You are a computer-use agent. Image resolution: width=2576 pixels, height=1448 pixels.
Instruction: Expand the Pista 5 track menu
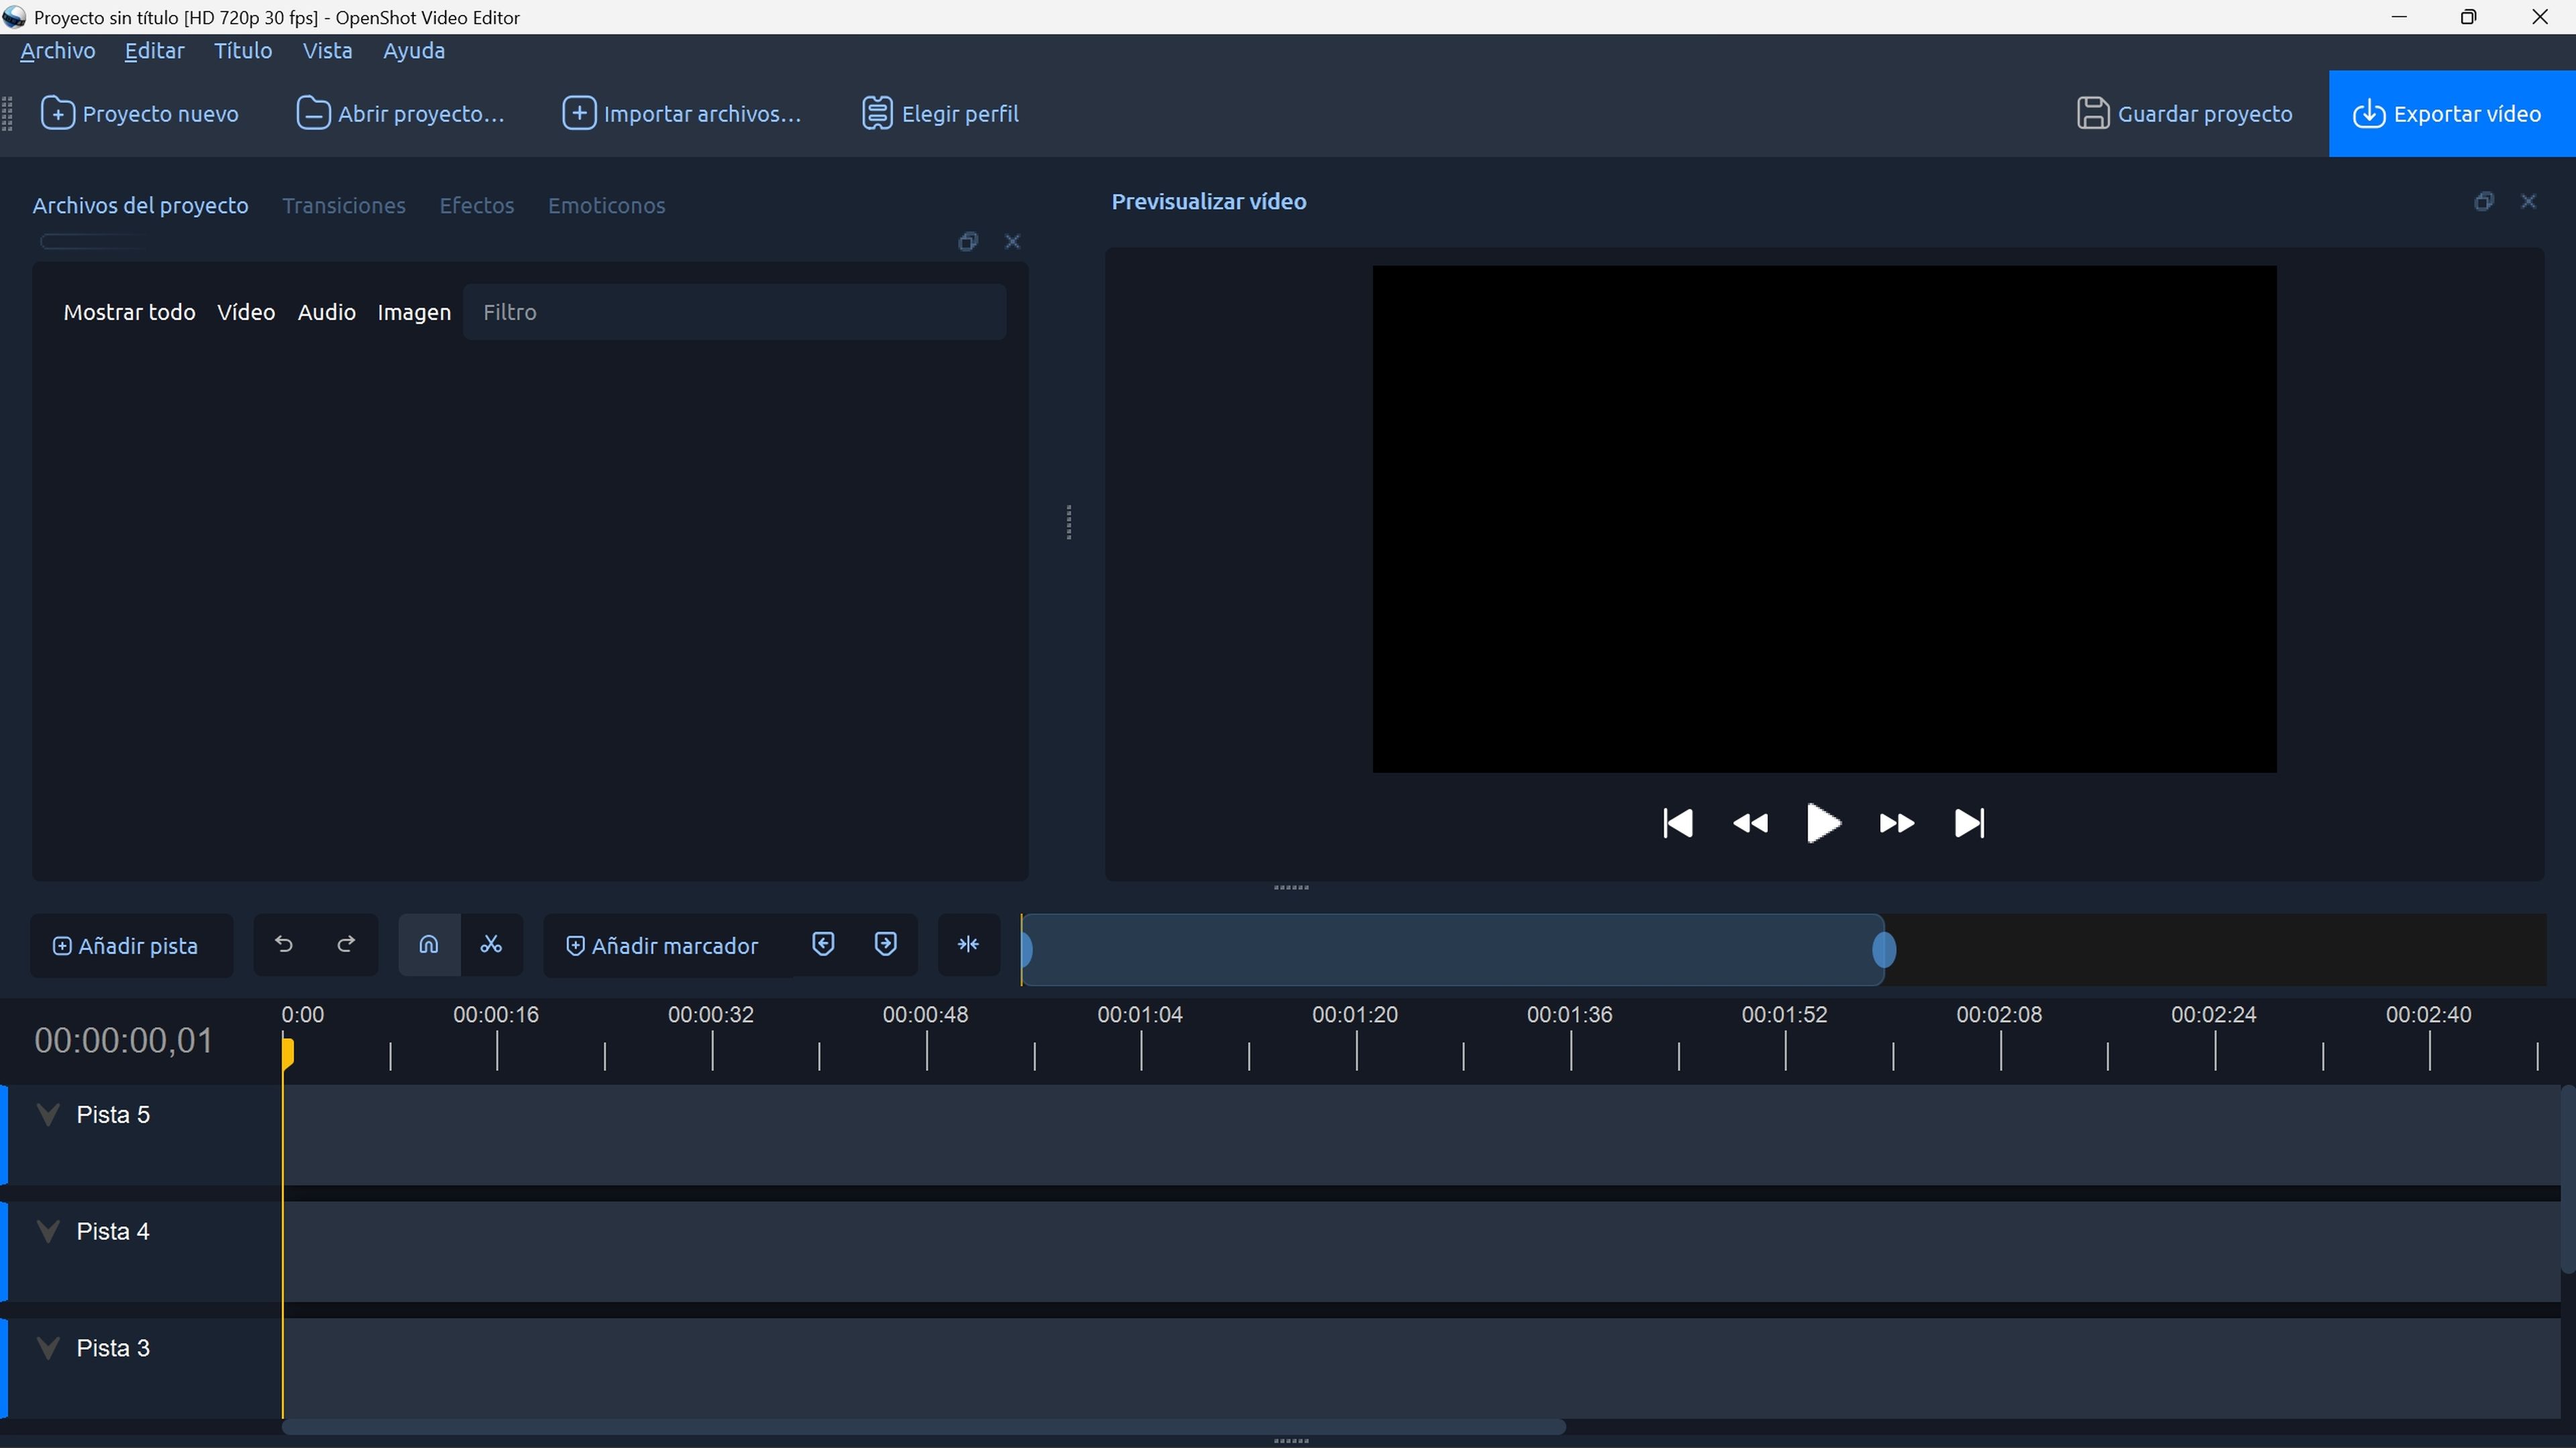(47, 1116)
